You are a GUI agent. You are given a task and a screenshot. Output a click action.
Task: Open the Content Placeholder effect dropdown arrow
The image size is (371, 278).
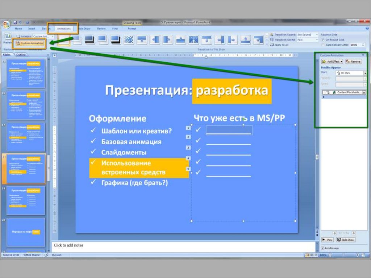tap(364, 92)
